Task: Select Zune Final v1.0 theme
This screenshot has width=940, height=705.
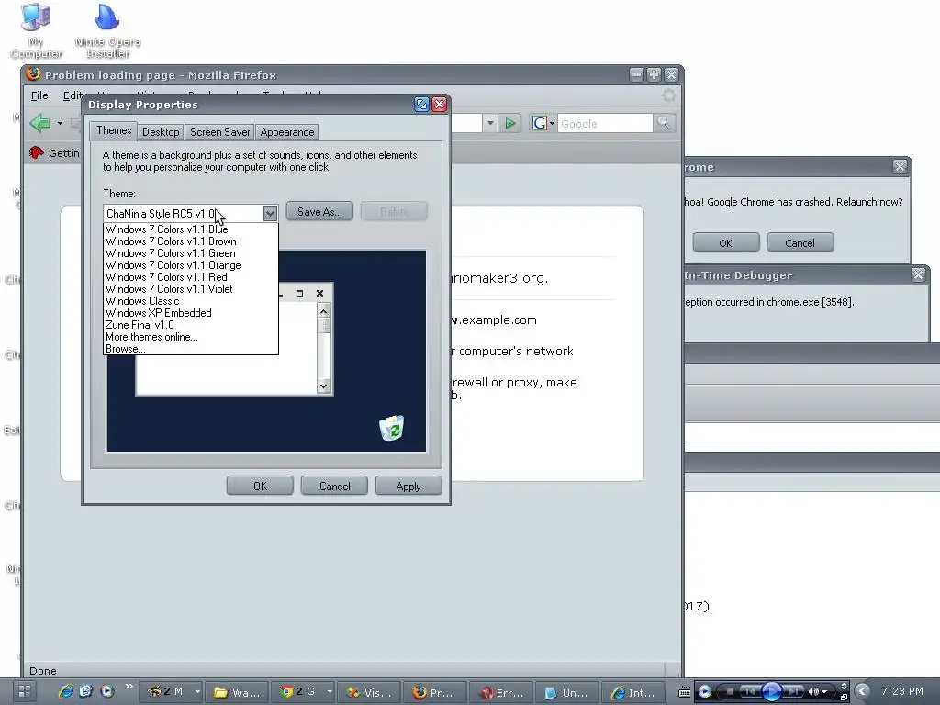Action: tap(191, 325)
